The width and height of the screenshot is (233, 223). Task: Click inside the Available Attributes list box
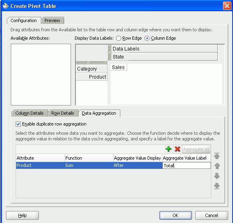click(x=41, y=75)
